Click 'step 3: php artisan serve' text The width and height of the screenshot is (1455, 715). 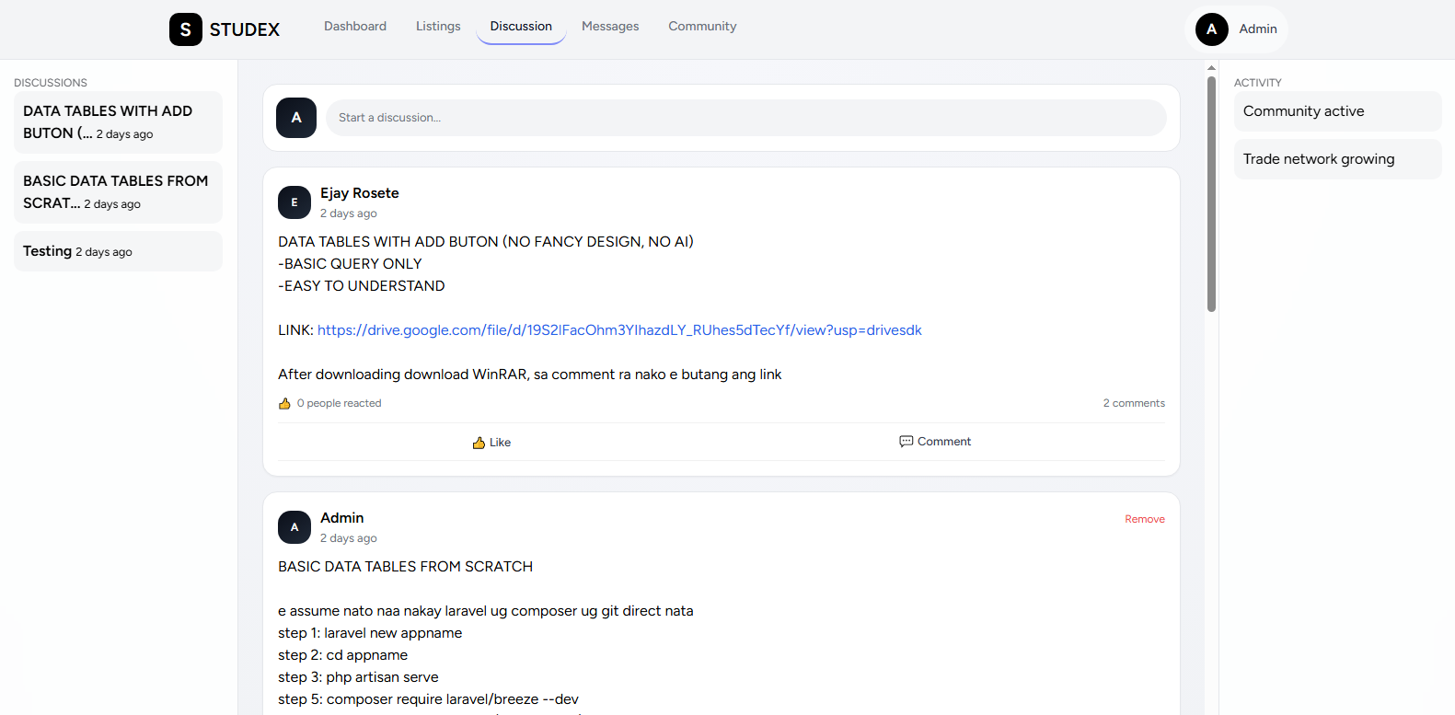coord(358,677)
